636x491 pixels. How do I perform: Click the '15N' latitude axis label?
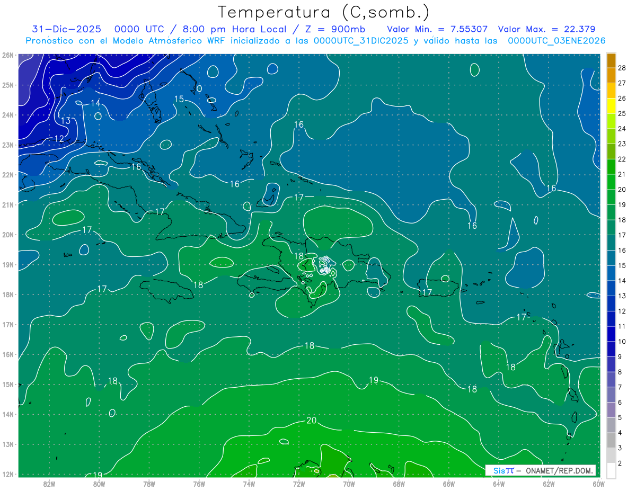tap(7, 385)
